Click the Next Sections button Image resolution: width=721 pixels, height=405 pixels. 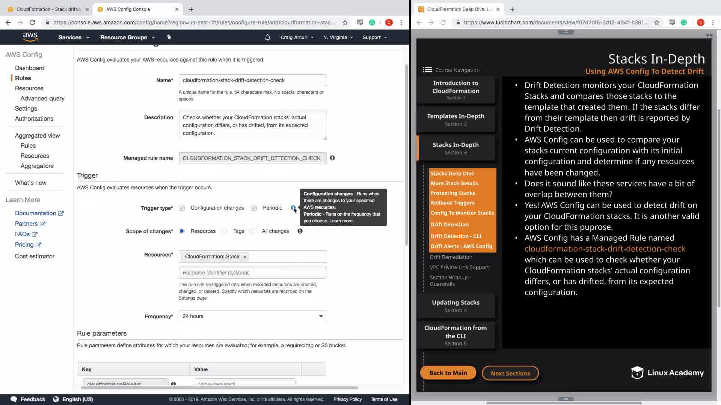pyautogui.click(x=510, y=373)
